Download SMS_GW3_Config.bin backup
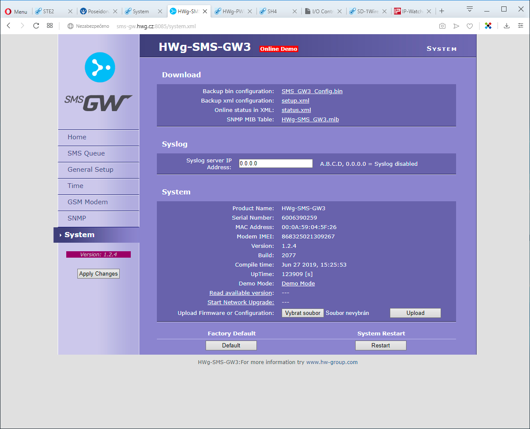This screenshot has height=429, width=530. tap(312, 91)
